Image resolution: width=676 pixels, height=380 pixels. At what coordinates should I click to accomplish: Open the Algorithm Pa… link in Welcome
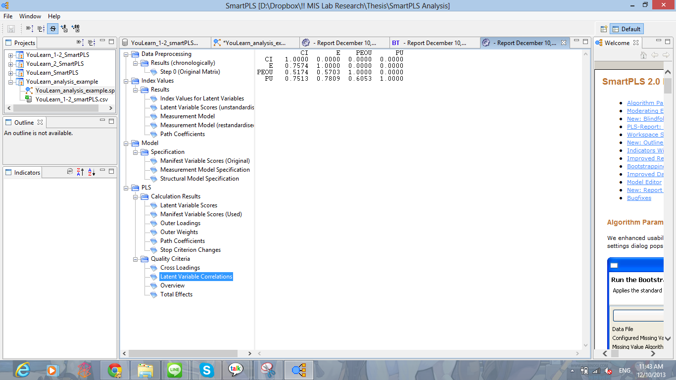(x=645, y=103)
